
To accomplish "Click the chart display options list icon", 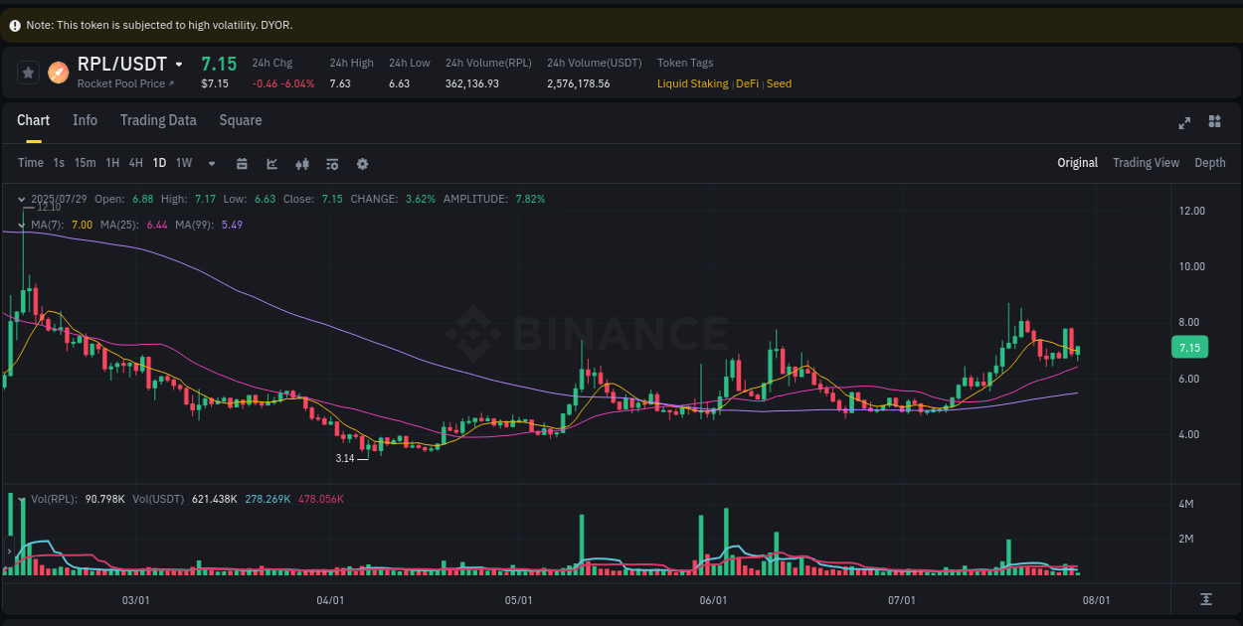I will tap(331, 163).
